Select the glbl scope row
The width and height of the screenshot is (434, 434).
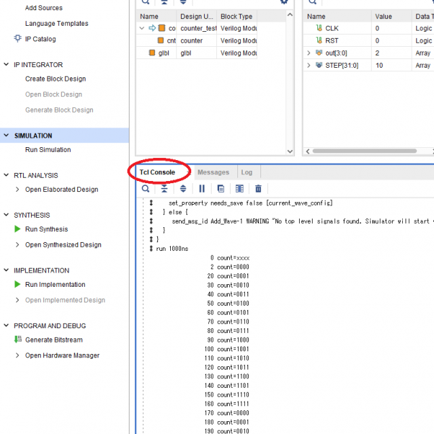(163, 53)
